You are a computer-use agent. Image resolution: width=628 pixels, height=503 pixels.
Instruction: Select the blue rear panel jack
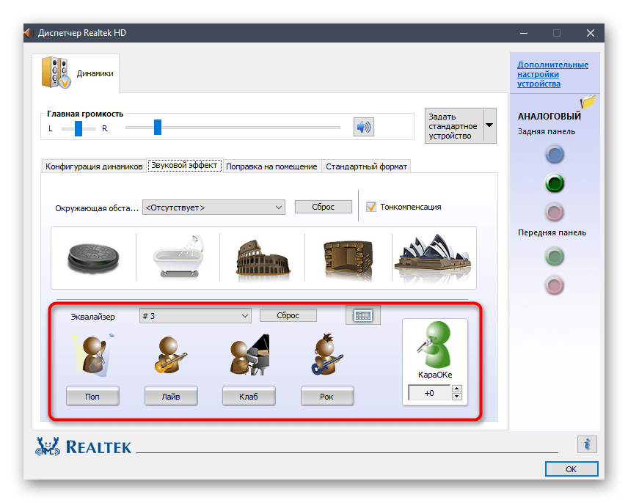pyautogui.click(x=555, y=154)
